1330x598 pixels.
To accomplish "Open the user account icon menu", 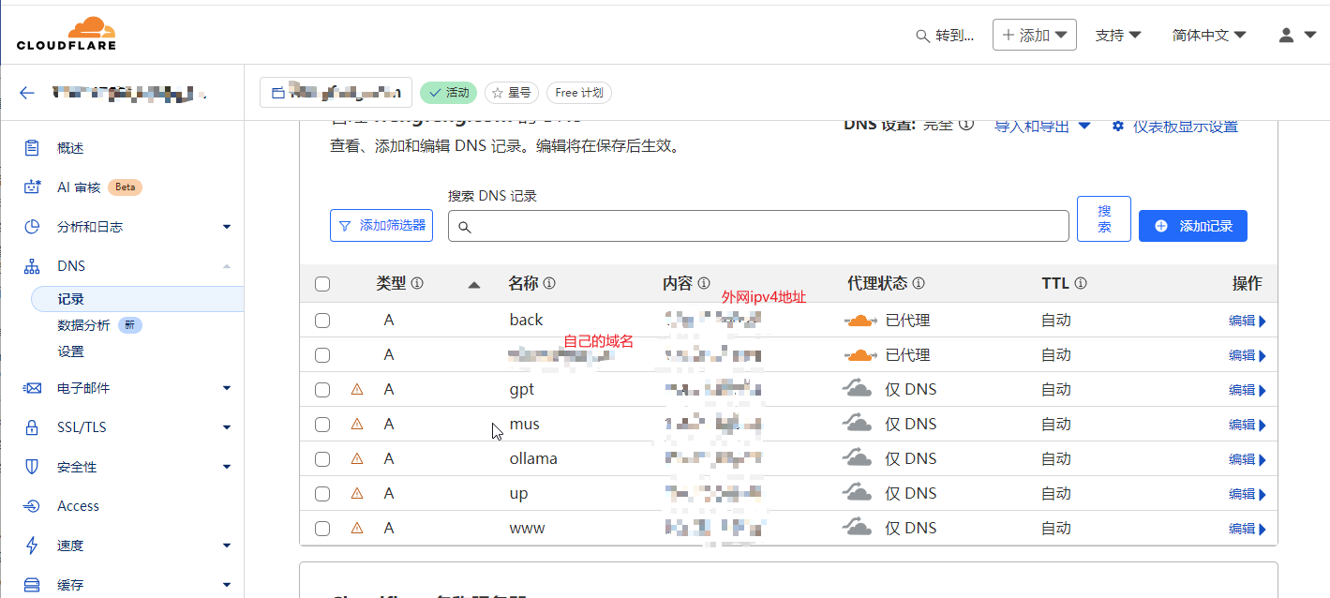I will [1297, 35].
